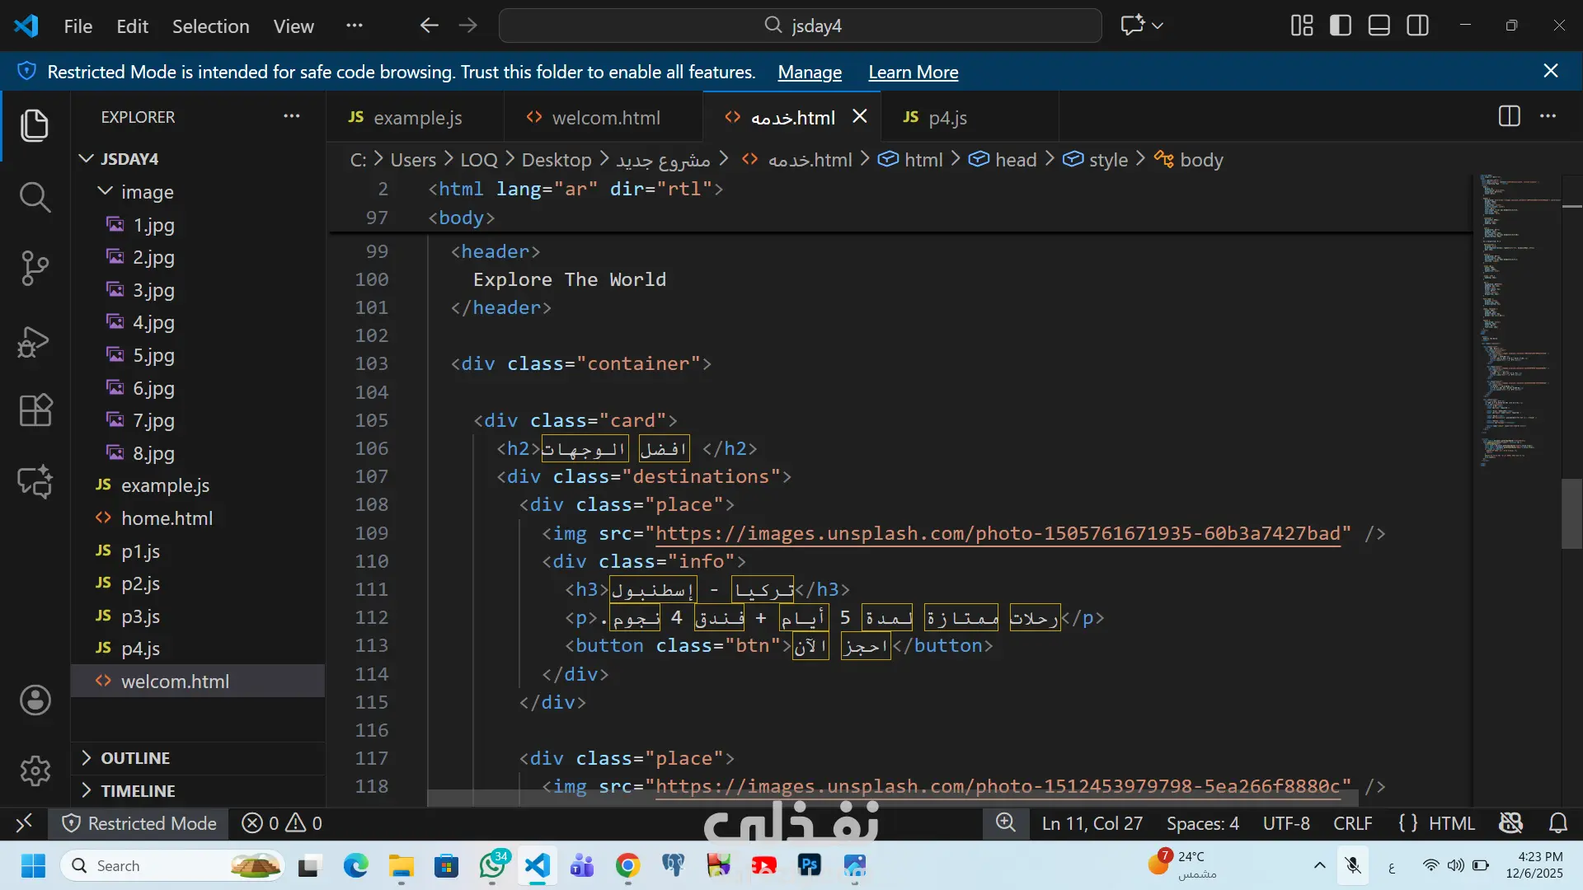Switch to the welcom.html editor tab
Image resolution: width=1583 pixels, height=890 pixels.
[605, 118]
